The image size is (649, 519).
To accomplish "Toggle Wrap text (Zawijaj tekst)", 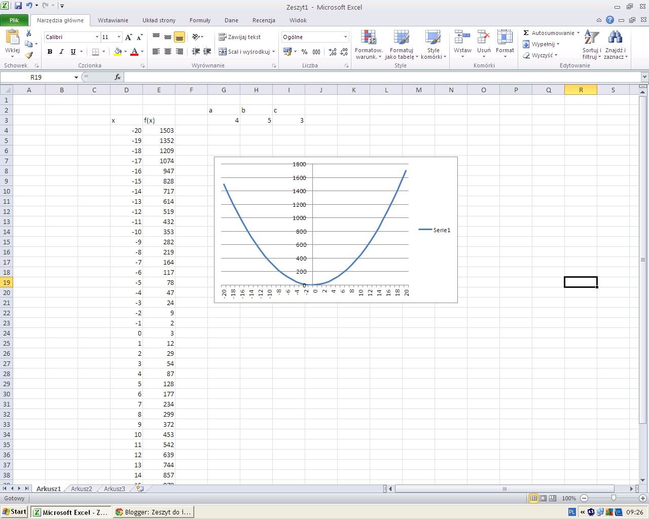I will 240,37.
